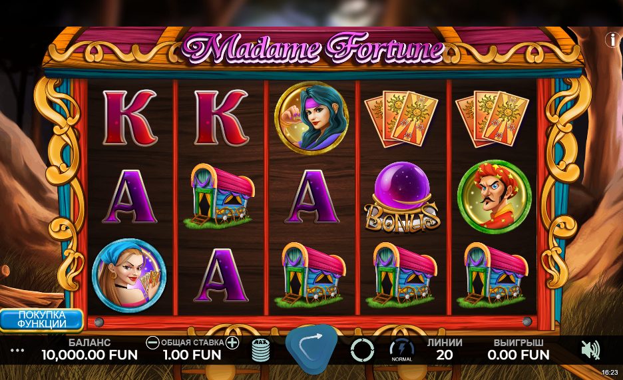Click the Линии 20 lines indicator
This screenshot has height=380, width=623.
444,349
